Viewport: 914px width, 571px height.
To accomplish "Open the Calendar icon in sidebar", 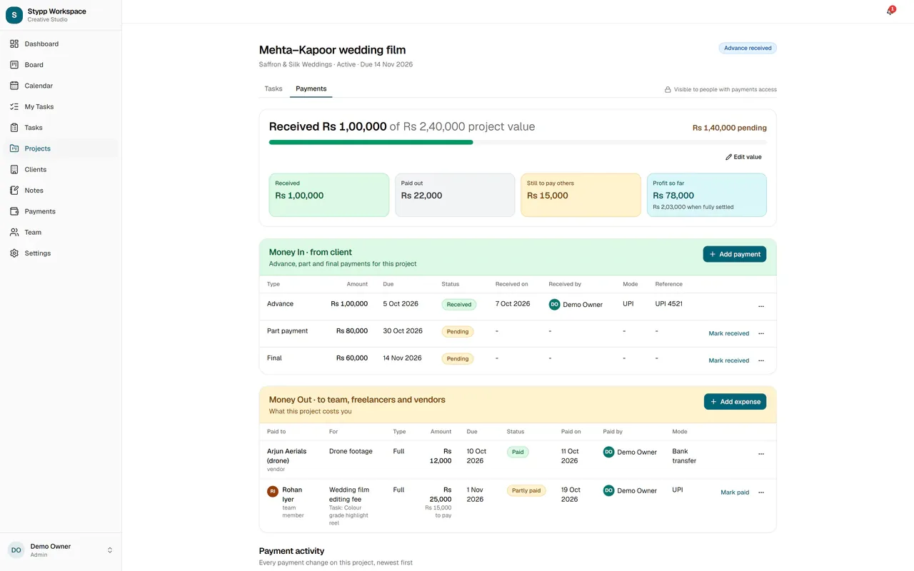I will click(x=14, y=86).
